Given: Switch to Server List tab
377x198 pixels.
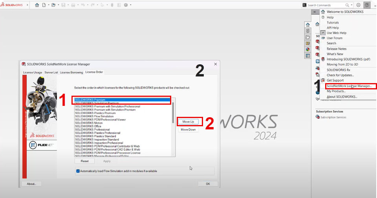Looking at the screenshot, I should click(51, 73).
